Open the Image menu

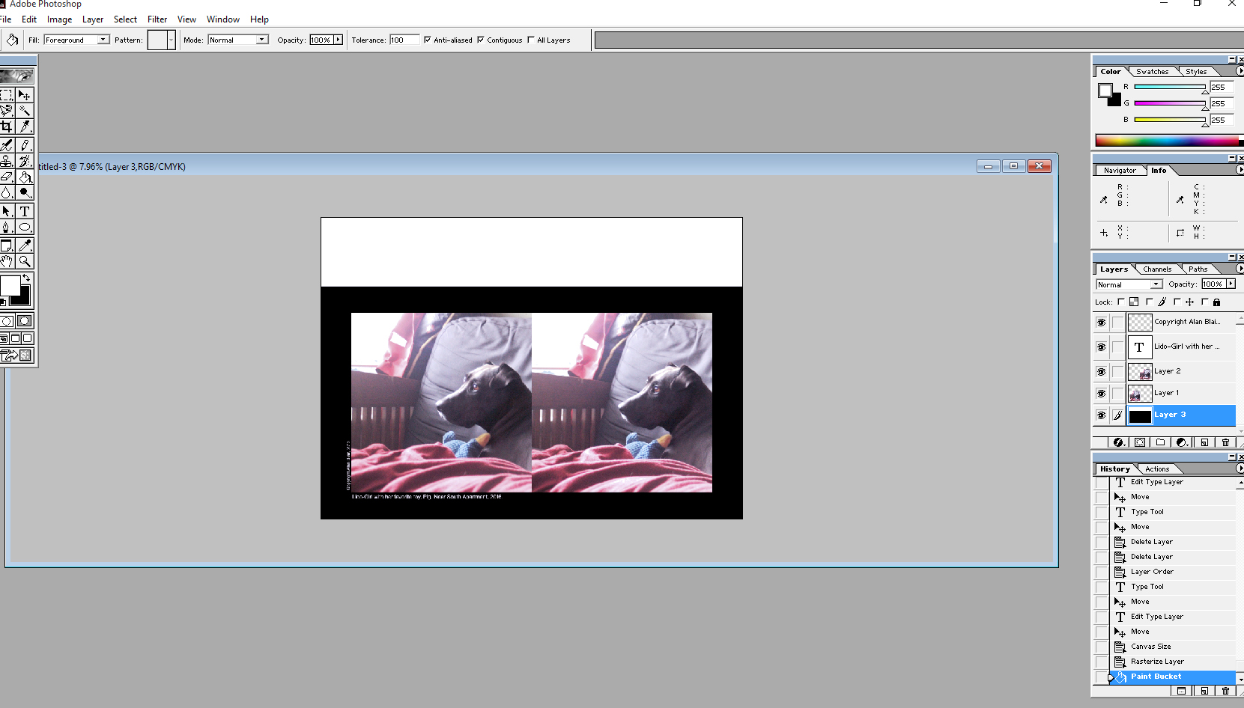(60, 19)
